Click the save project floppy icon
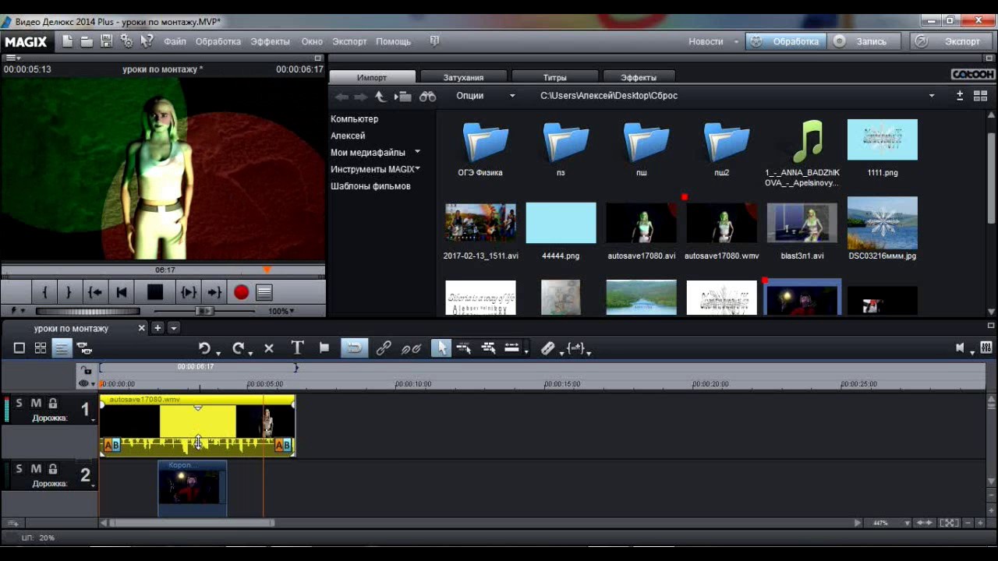 pyautogui.click(x=107, y=41)
